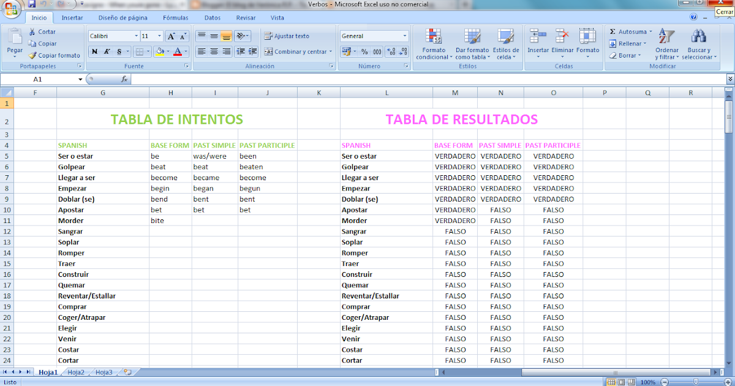Adjust the zoom slider handle

click(x=695, y=382)
